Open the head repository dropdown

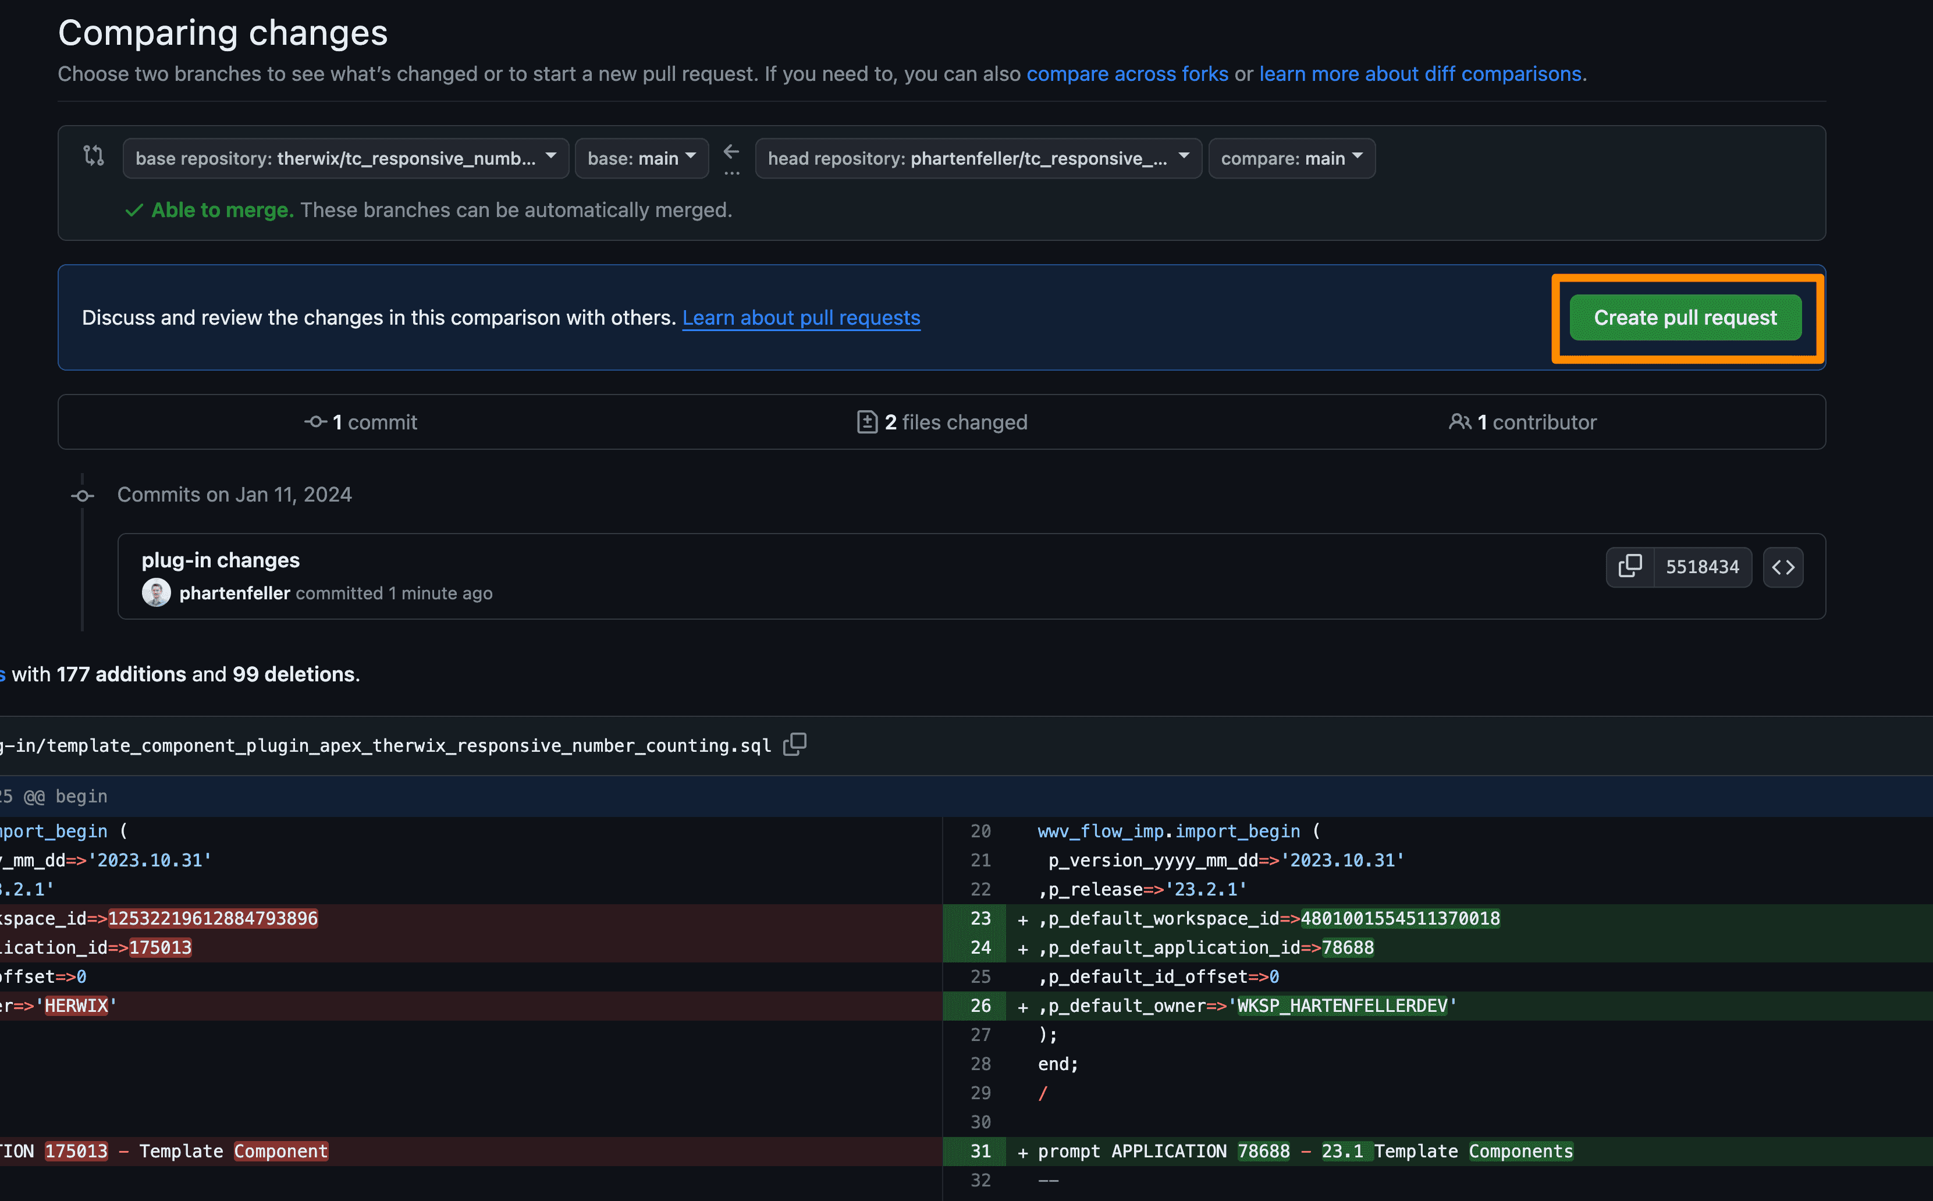[978, 157]
